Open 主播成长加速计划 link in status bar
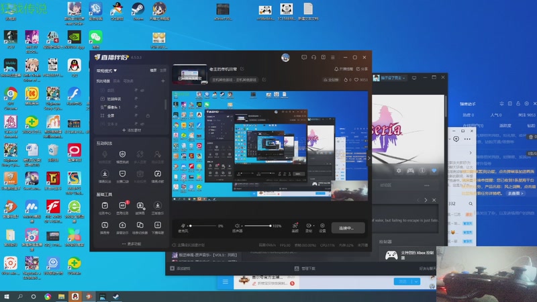 click(189, 245)
